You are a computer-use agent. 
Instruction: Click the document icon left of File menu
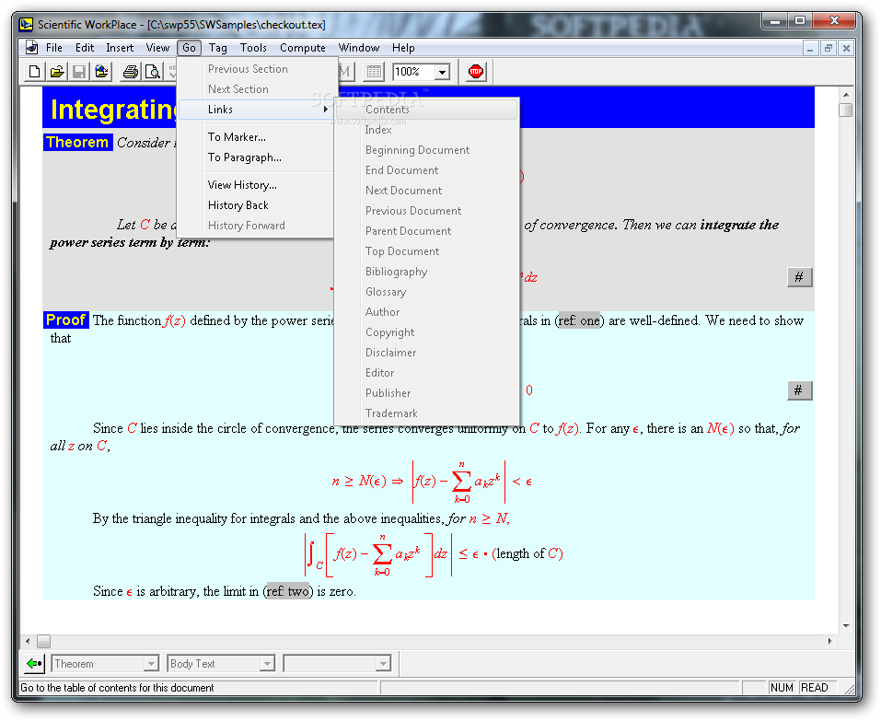[x=31, y=47]
